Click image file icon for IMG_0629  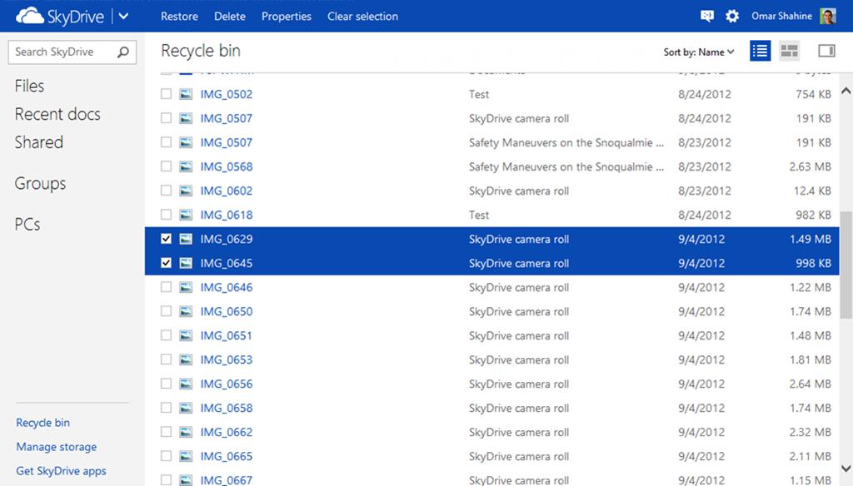coord(186,239)
